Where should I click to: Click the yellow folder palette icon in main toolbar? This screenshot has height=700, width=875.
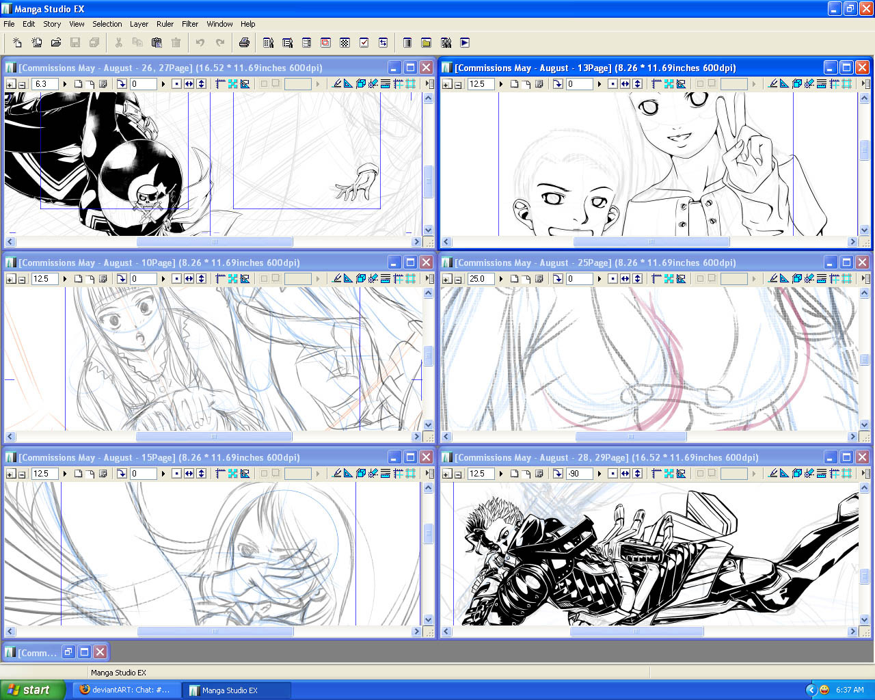click(x=427, y=42)
